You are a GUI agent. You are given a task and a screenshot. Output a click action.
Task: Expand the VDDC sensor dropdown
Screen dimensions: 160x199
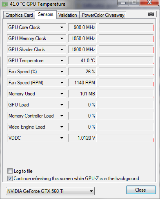pos(62,138)
